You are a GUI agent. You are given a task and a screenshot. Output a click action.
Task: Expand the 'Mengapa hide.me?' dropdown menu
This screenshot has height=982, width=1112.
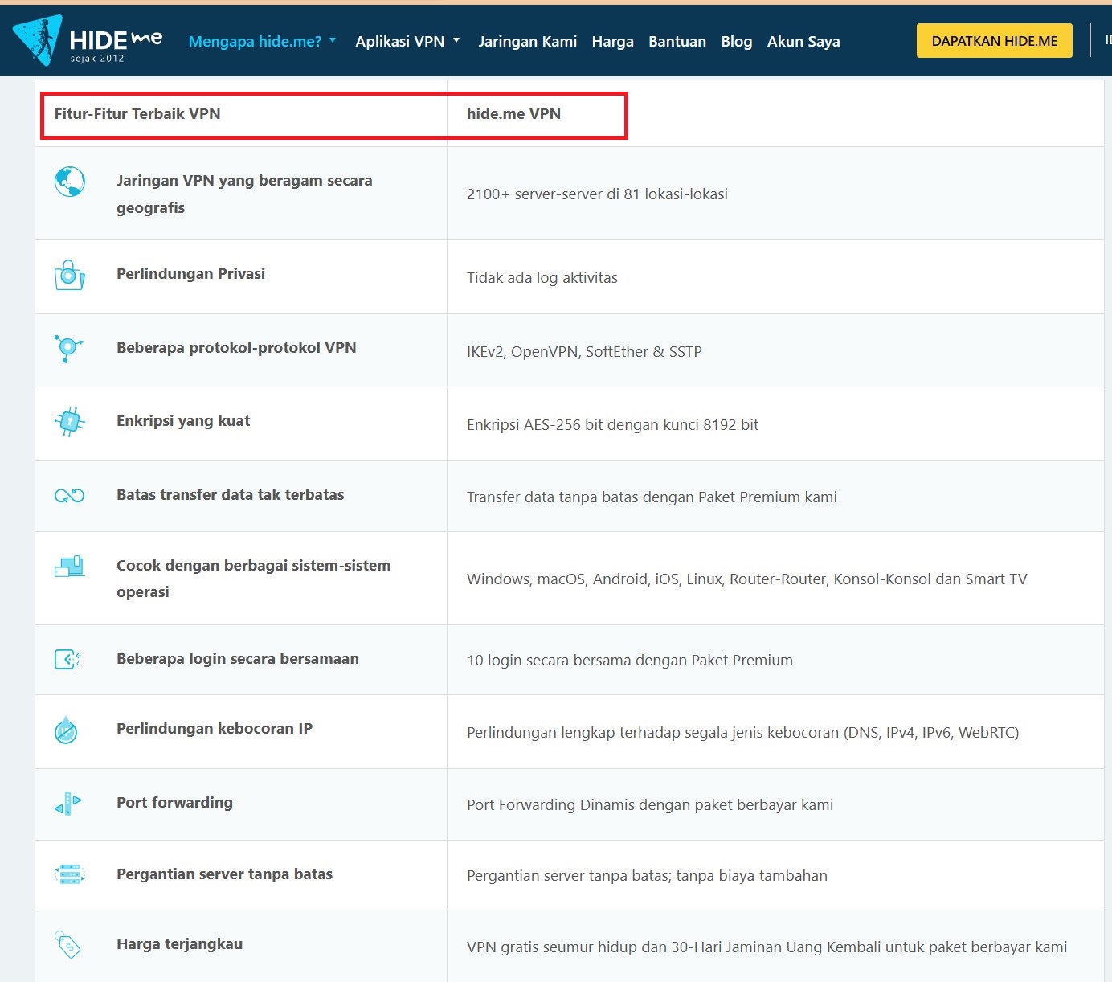click(262, 41)
